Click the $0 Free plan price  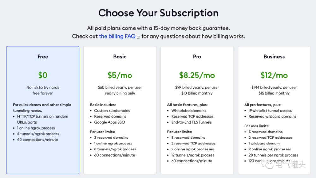(43, 75)
